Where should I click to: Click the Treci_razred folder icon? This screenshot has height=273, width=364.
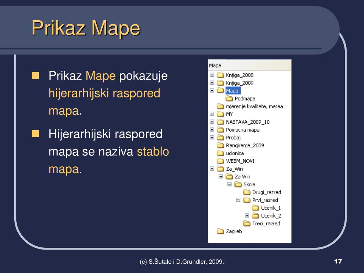pos(247,223)
